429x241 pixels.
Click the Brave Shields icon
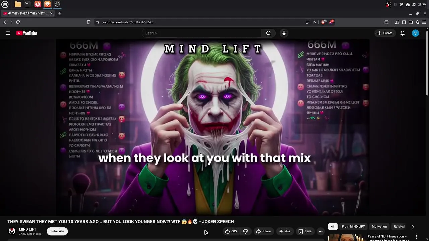tap(323, 22)
